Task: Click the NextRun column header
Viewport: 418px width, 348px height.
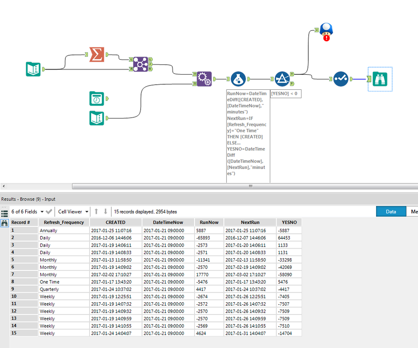Action: pos(250,222)
